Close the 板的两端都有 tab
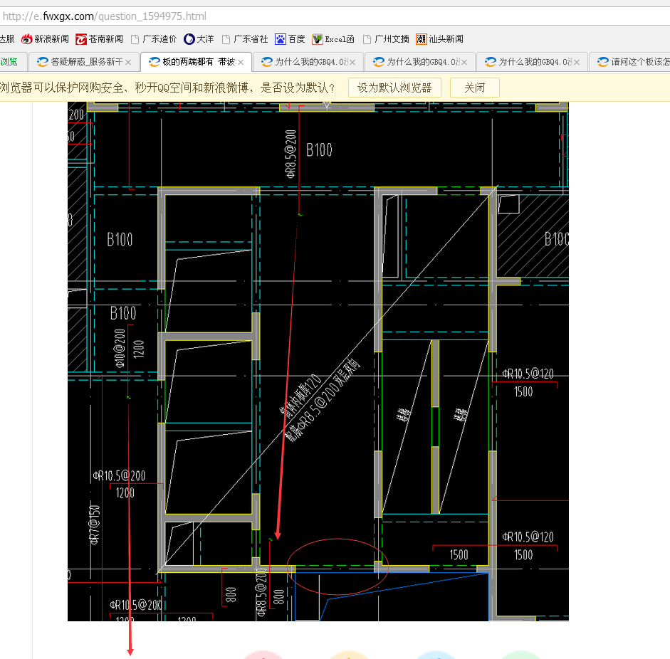This screenshot has width=670, height=659. click(241, 63)
